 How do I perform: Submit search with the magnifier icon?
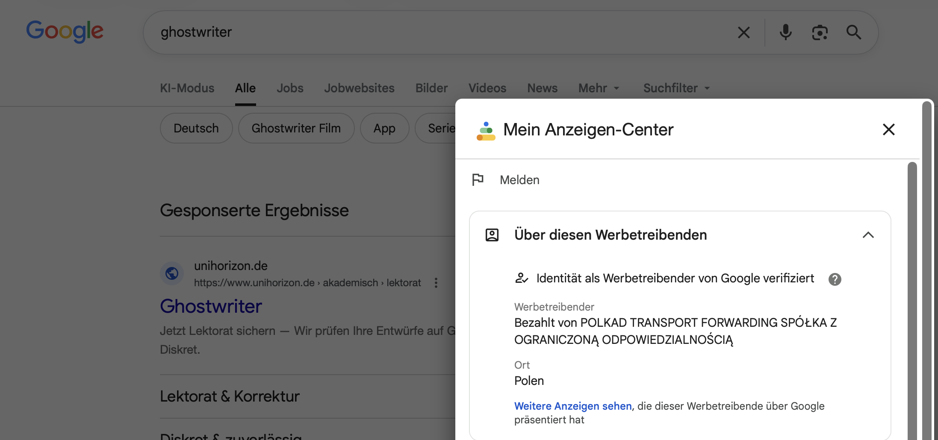click(854, 32)
